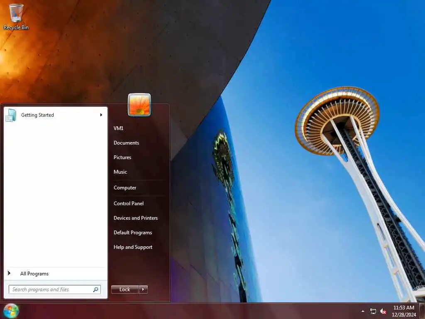Open the shutdown options arrow next to Lock
Image resolution: width=425 pixels, height=319 pixels.
(x=143, y=290)
